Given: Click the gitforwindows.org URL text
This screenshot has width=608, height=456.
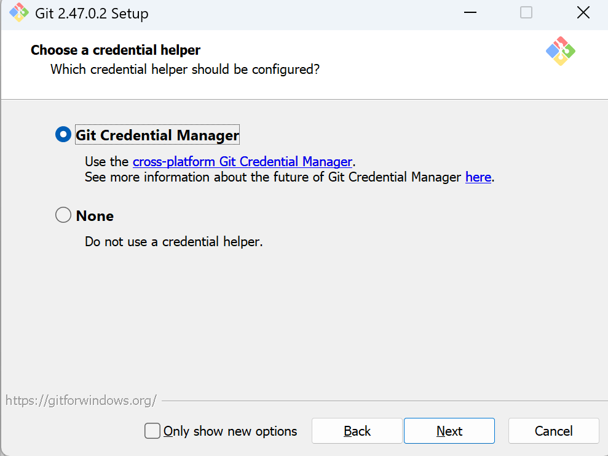Looking at the screenshot, I should (81, 401).
